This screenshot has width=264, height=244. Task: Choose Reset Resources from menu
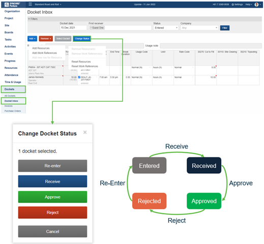[81, 62]
